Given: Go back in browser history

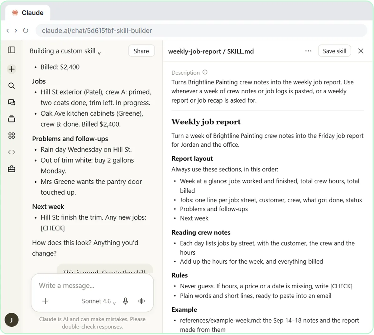Looking at the screenshot, I should tap(8, 31).
